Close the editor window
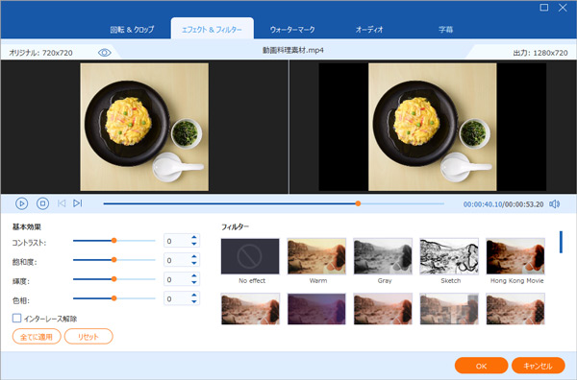 [563, 8]
